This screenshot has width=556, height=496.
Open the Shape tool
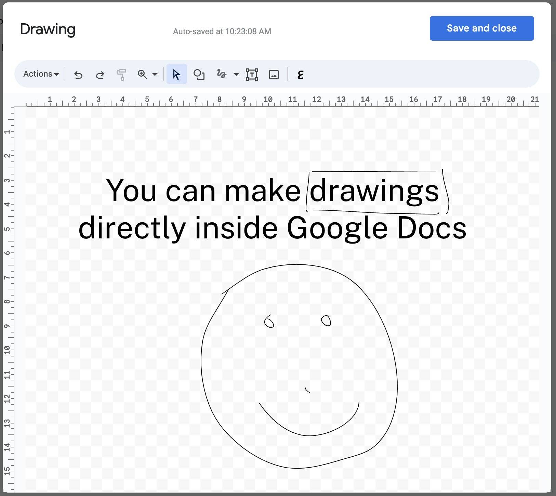click(x=199, y=74)
